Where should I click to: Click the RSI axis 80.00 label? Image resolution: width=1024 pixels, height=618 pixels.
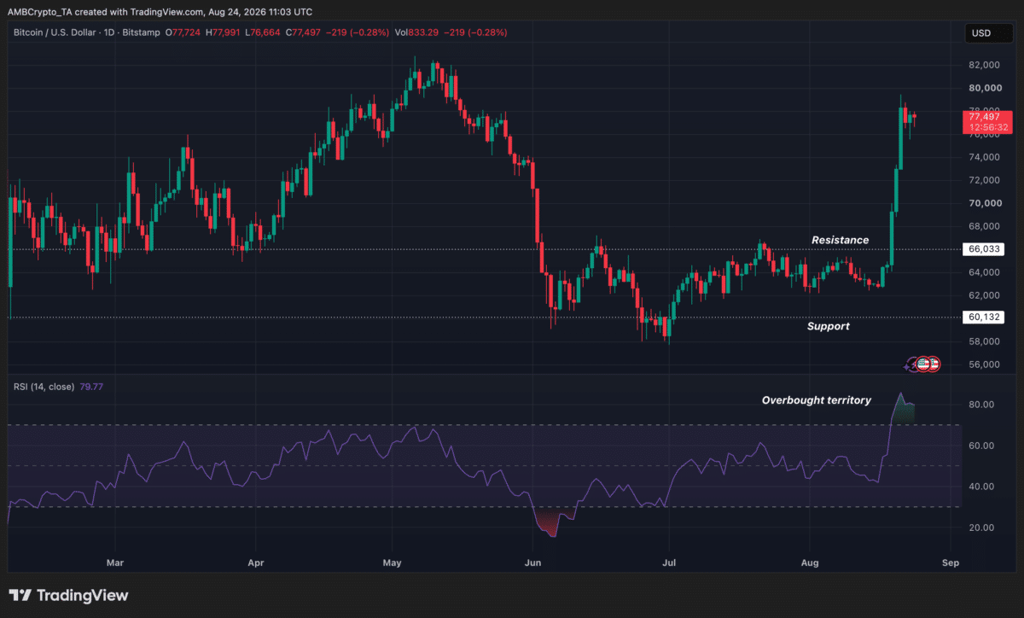click(x=982, y=405)
